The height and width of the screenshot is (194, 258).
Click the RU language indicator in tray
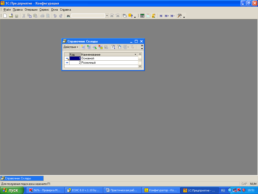(223, 190)
